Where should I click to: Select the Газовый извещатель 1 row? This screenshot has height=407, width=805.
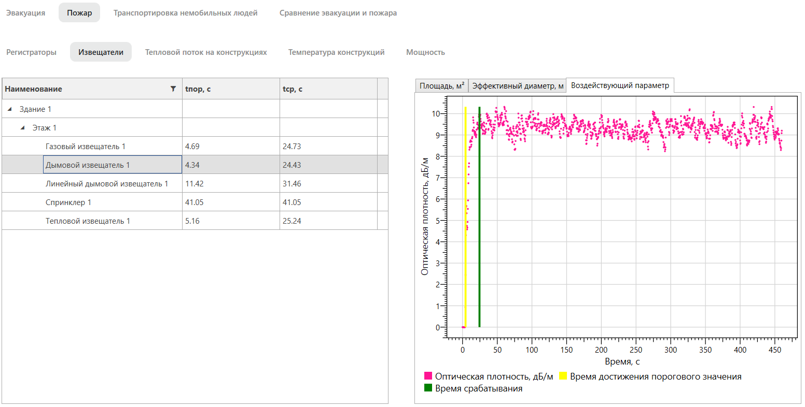coord(195,147)
